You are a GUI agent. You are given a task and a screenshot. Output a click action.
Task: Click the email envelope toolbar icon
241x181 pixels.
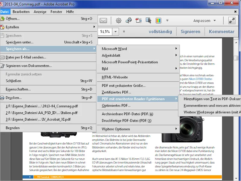pos(103,21)
